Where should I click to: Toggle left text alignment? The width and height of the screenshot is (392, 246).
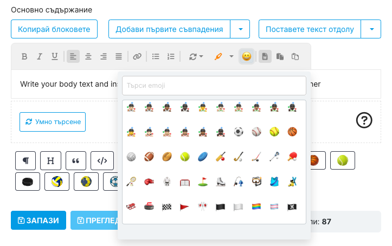coord(73,56)
